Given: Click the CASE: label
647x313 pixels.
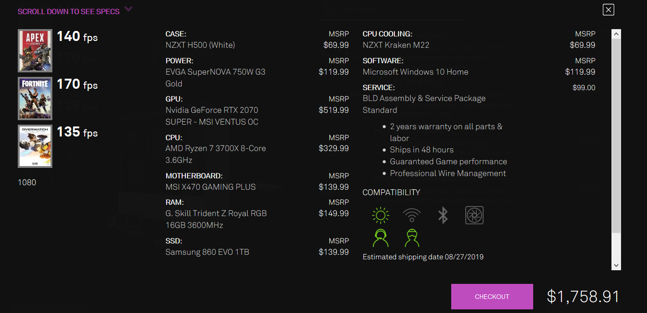Looking at the screenshot, I should tap(176, 34).
